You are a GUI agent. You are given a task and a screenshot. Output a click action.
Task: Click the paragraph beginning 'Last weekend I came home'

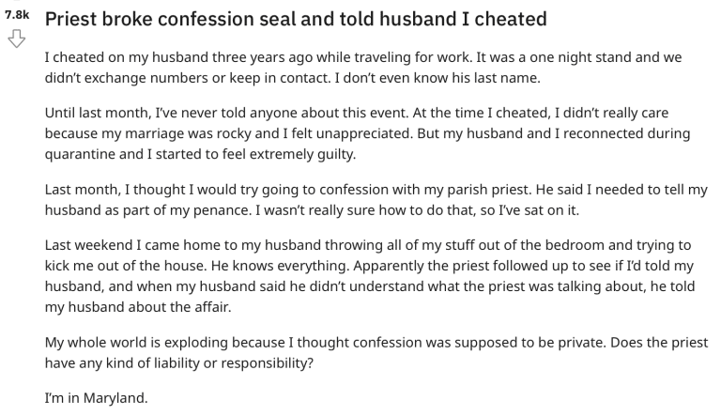(370, 276)
